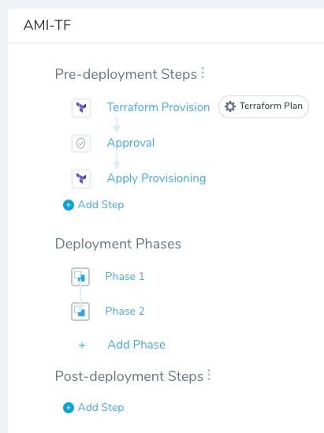This screenshot has width=324, height=433.
Task: Open the Pre-deployment Steps options menu
Action: 203,73
